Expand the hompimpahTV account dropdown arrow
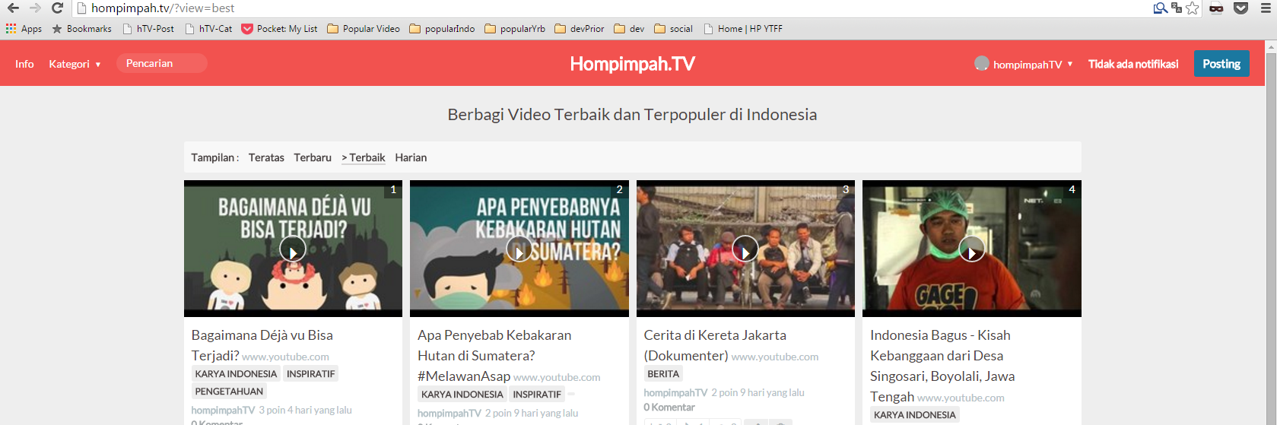 1070,64
